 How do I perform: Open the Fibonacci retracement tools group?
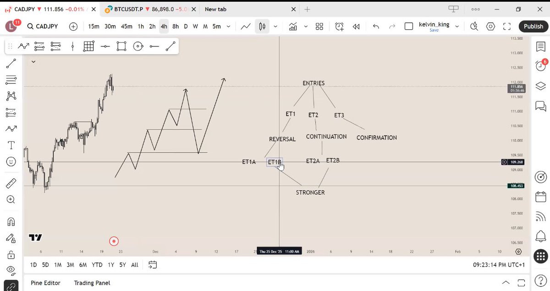point(11,80)
